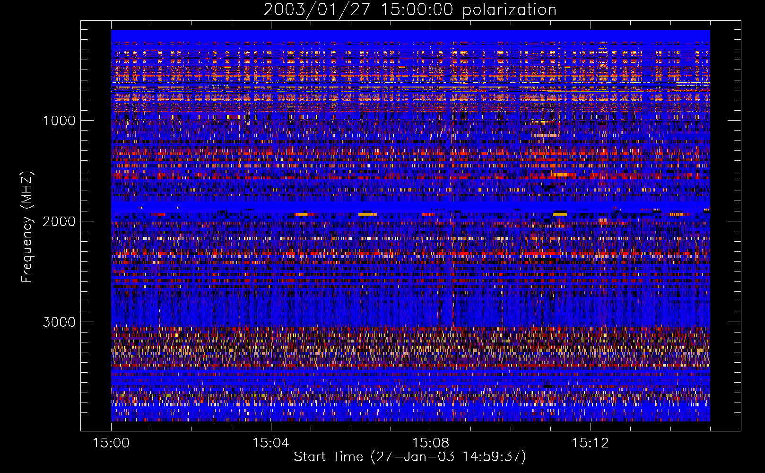
Task: Click the solid blue band at spectrogram top
Action: tap(410, 35)
